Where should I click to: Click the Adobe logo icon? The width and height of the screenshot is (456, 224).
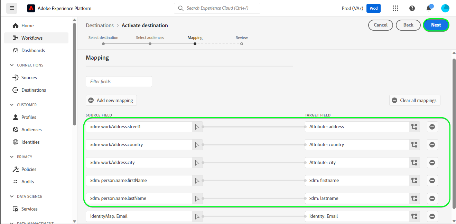pyautogui.click(x=31, y=8)
